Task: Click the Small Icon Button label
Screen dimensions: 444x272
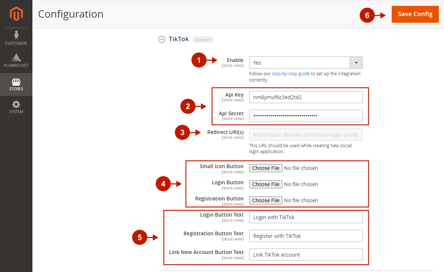Action: click(x=222, y=166)
